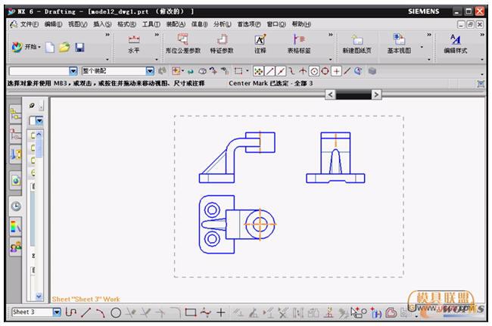Screen dimensions: 492x326
Task: Click the 表格标签 table label icon
Action: click(x=300, y=43)
